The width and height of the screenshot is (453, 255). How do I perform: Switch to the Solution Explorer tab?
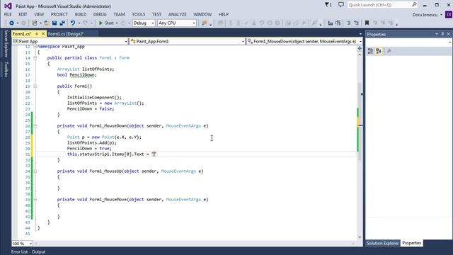pos(382,243)
